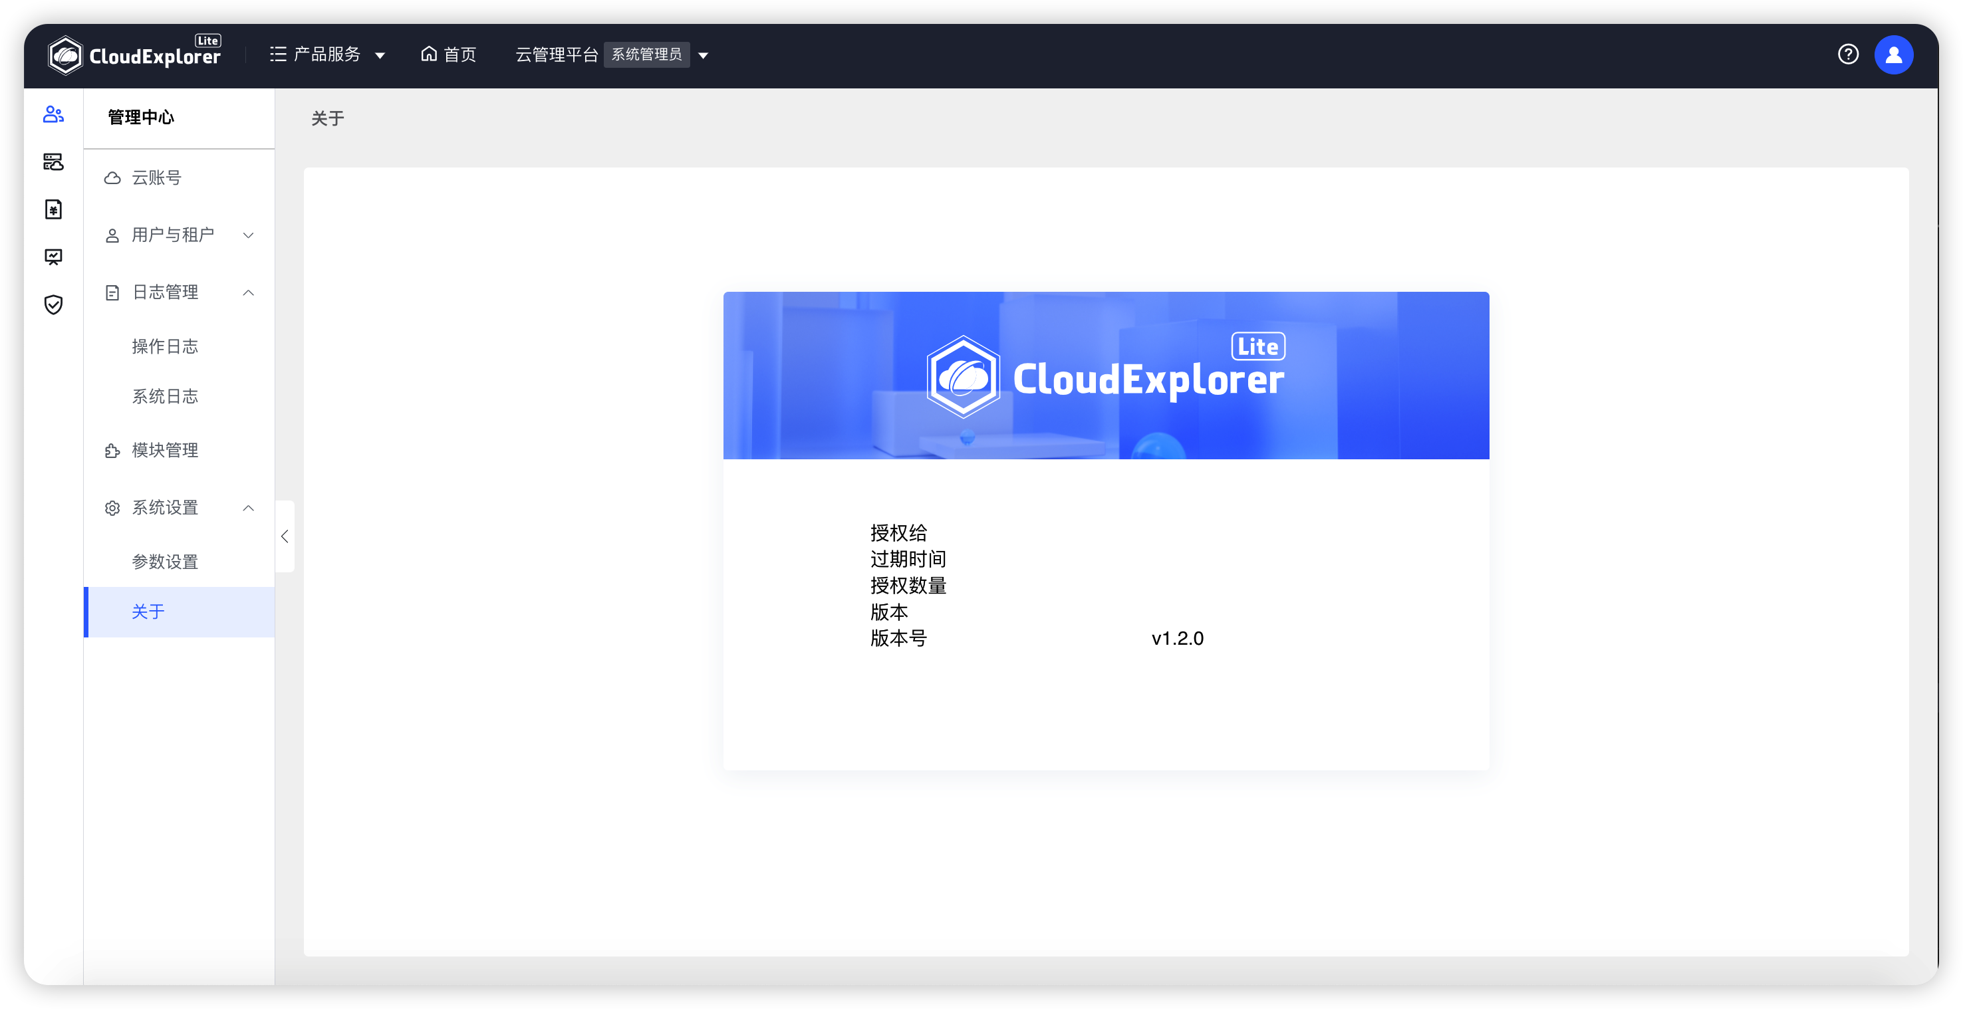
Task: Click the 云管理平台 label
Action: point(557,54)
